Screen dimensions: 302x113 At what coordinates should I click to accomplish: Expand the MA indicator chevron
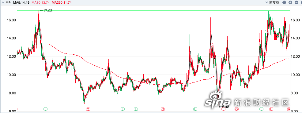(3, 2)
